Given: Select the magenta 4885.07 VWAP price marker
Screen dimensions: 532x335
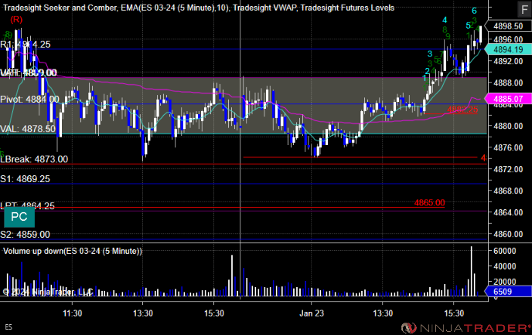Looking at the screenshot, I should click(508, 99).
